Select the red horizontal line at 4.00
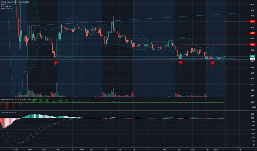This screenshot has width=257, height=151. pos(228,33)
